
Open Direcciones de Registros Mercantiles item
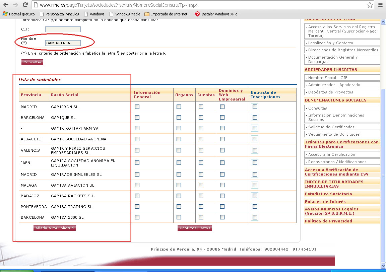tap(342, 50)
